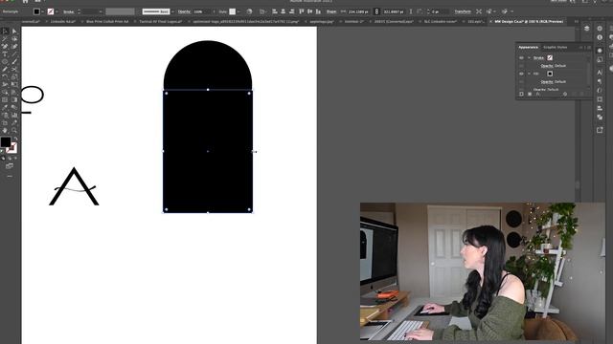Select the Gradient tool
613x344 pixels.
14,99
